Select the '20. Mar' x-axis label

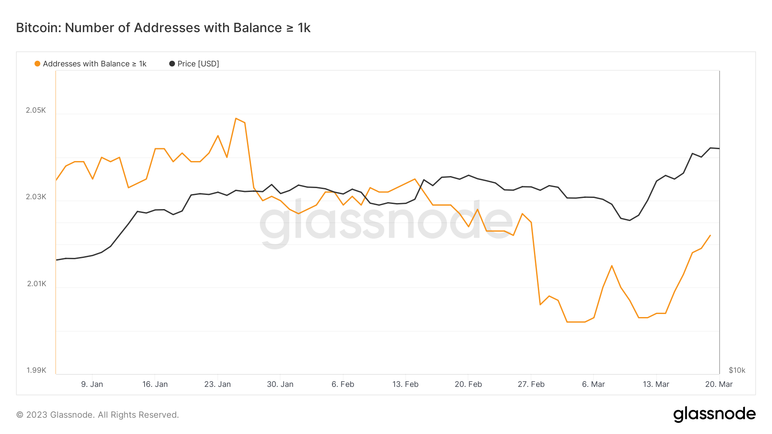719,384
